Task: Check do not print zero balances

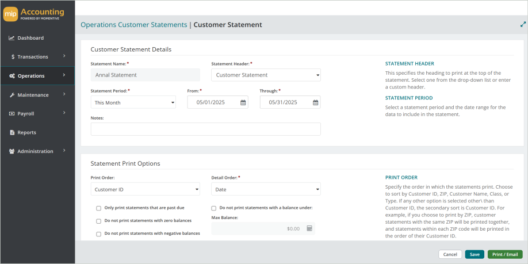Action: tap(99, 221)
